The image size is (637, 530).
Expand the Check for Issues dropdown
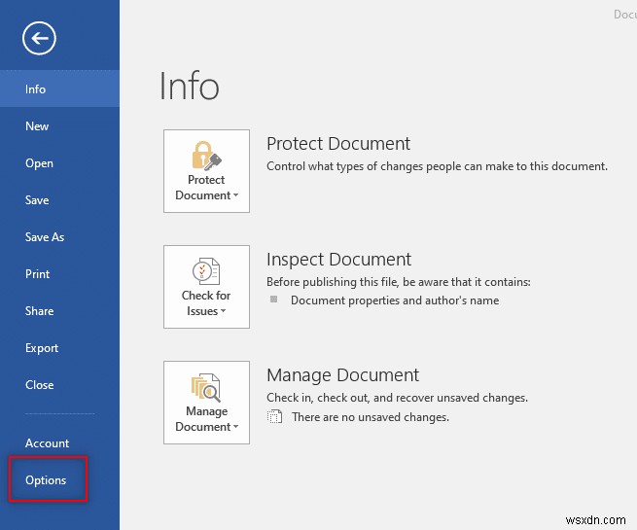click(x=206, y=287)
